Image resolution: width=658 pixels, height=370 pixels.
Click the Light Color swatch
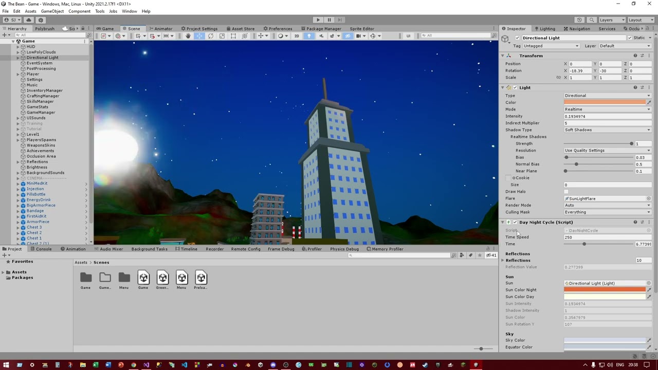coord(604,102)
